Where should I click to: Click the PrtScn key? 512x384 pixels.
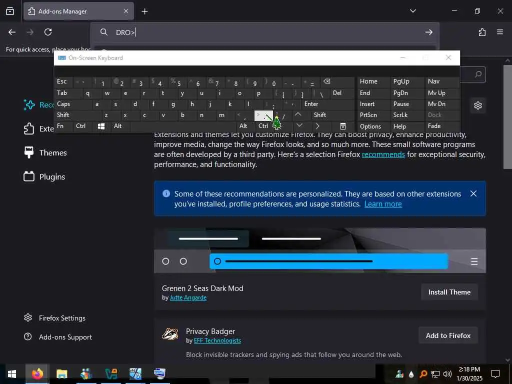[x=373, y=115]
